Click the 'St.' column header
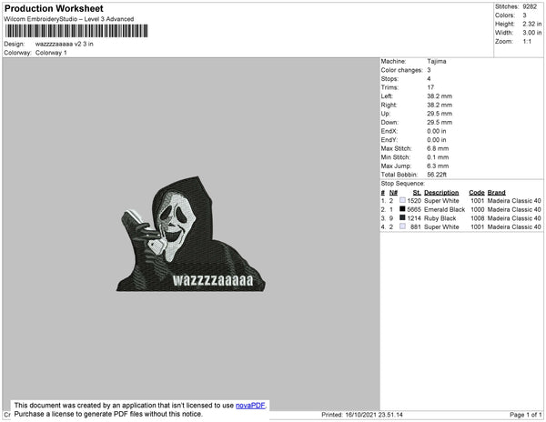 pyautogui.click(x=417, y=193)
